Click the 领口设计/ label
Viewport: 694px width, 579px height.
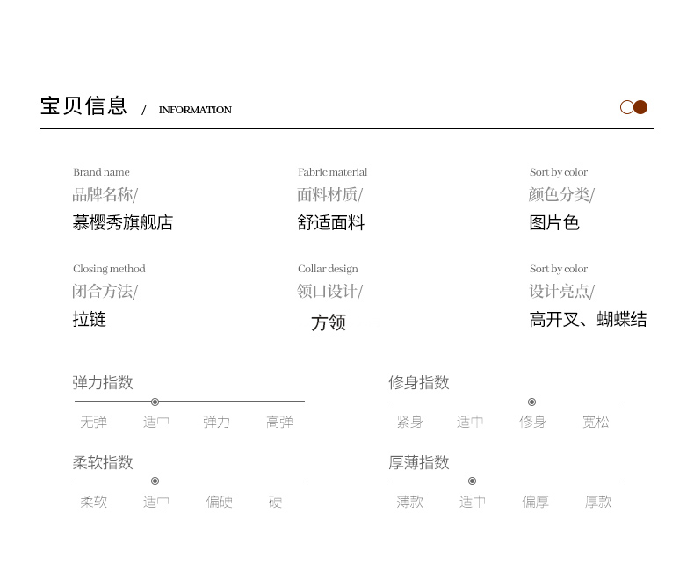point(329,292)
